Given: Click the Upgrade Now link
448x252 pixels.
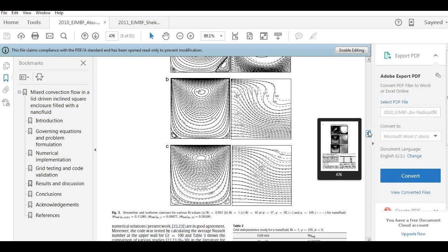Looking at the screenshot, I should [x=413, y=234].
